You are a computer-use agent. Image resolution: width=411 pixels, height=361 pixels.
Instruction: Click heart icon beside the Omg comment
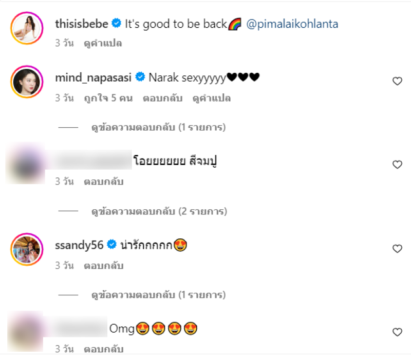point(397,332)
